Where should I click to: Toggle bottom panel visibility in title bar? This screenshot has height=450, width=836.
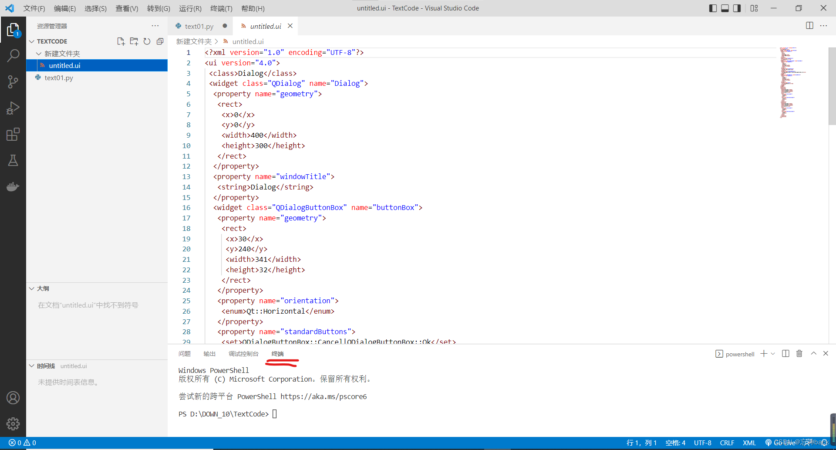coord(725,8)
